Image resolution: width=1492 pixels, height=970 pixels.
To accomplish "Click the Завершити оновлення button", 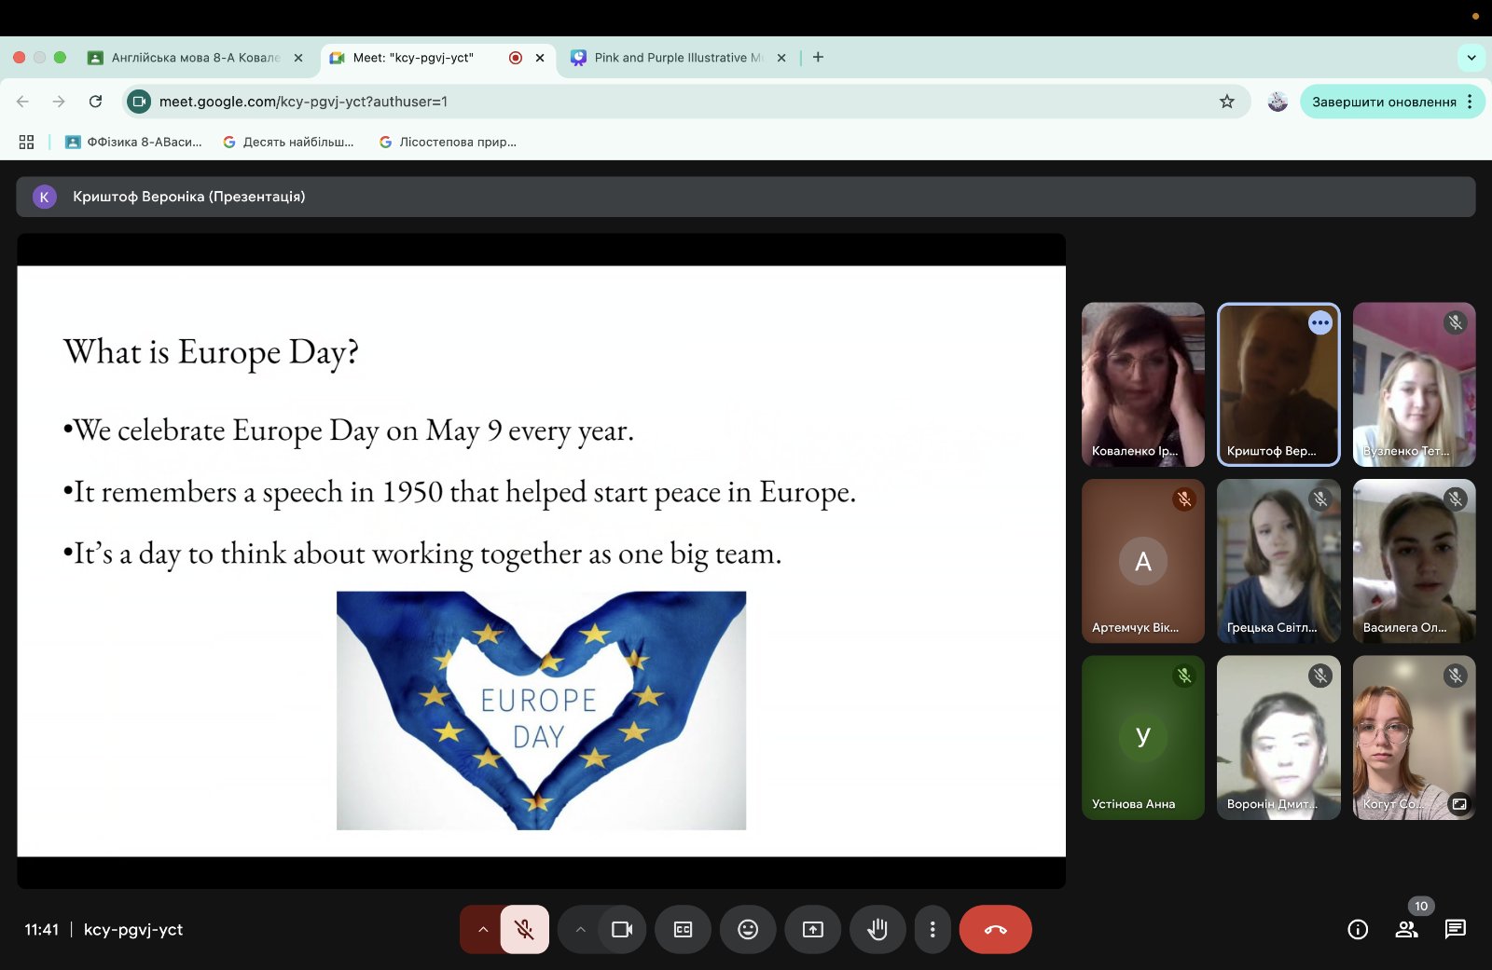I will (x=1384, y=102).
